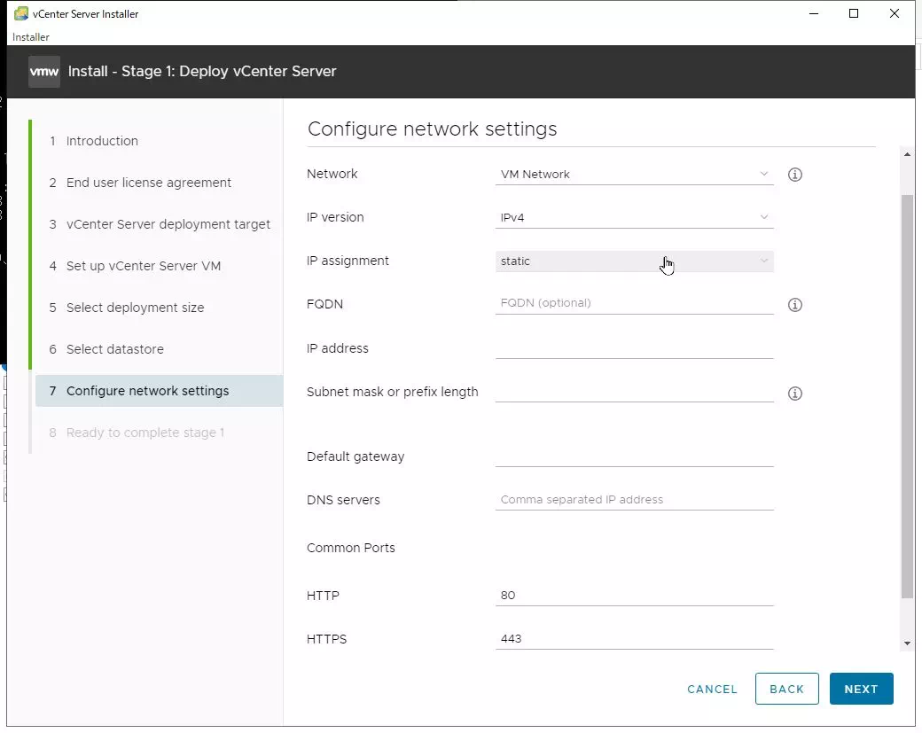
Task: Maximize the installer window
Action: click(x=854, y=13)
